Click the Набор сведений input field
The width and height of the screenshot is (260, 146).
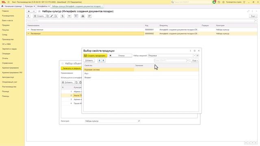tap(171, 56)
